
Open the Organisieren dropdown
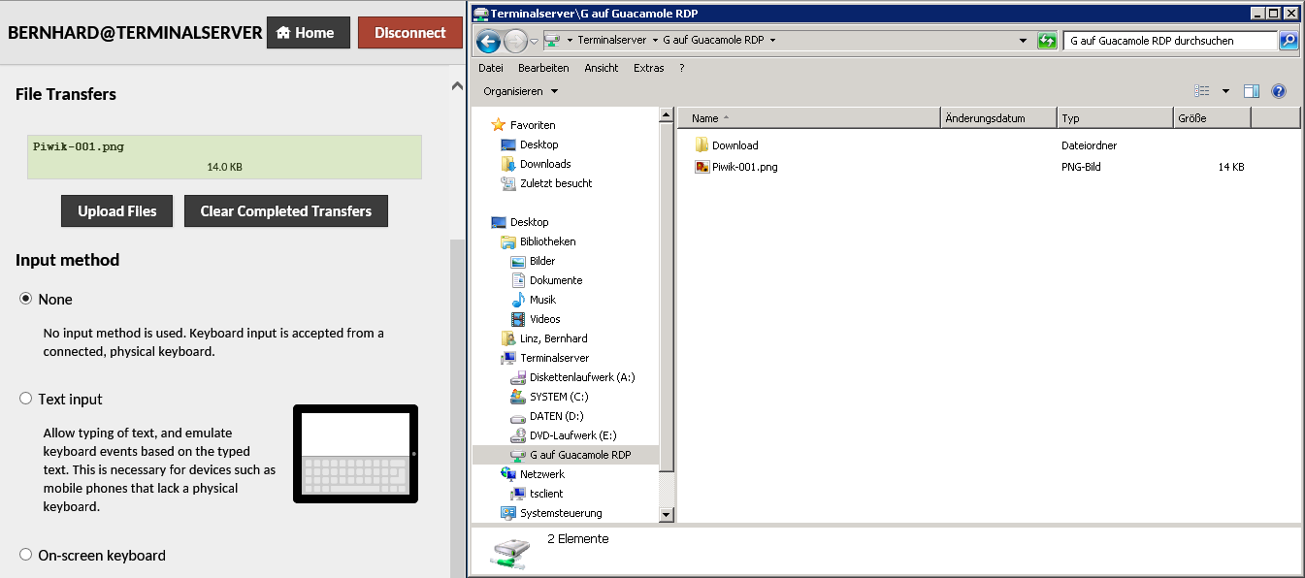tap(521, 91)
